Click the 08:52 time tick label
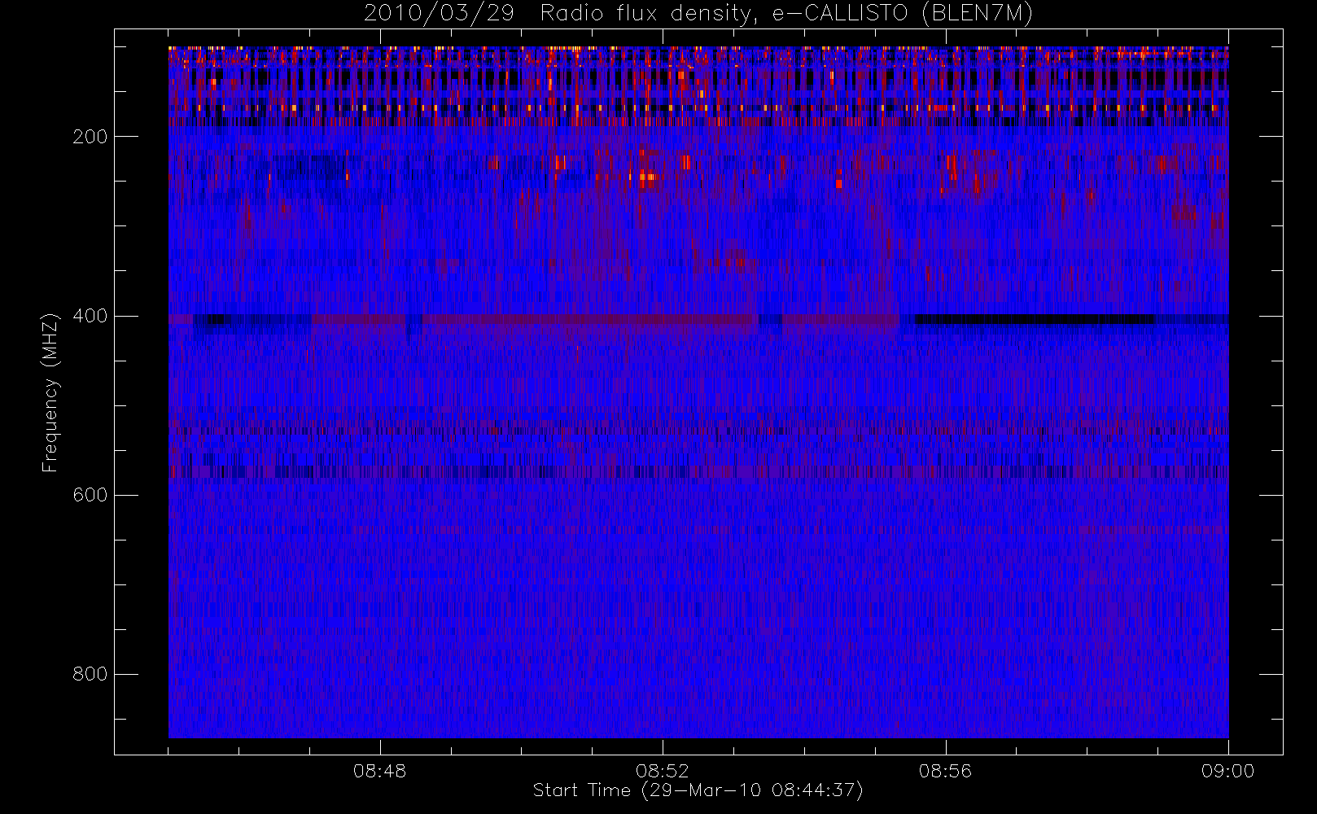This screenshot has height=814, width=1317. coord(663,771)
